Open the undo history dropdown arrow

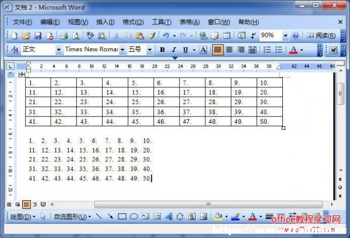pyautogui.click(x=174, y=35)
